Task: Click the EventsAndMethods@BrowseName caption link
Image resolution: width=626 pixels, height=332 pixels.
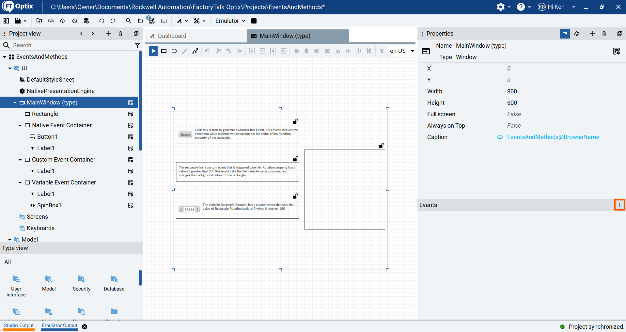Action: click(x=553, y=137)
